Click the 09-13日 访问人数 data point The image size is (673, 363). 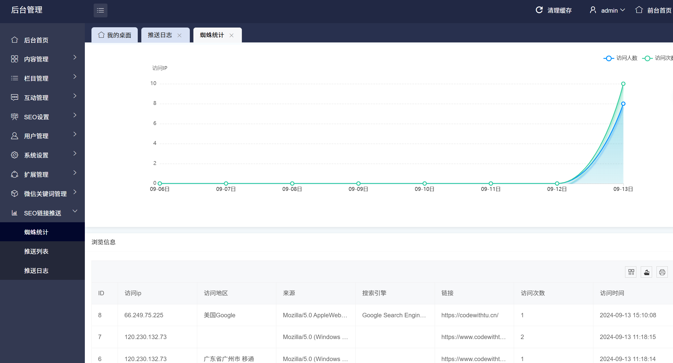(623, 104)
